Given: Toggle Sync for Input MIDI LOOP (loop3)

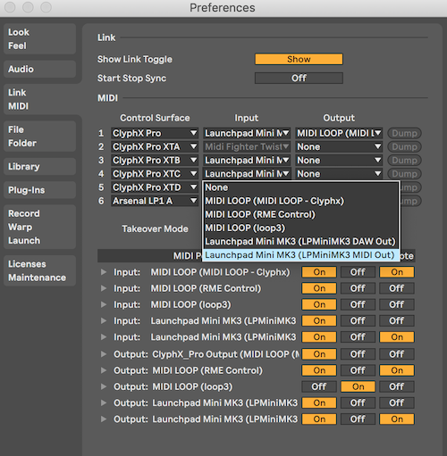Looking at the screenshot, I should click(x=358, y=304).
